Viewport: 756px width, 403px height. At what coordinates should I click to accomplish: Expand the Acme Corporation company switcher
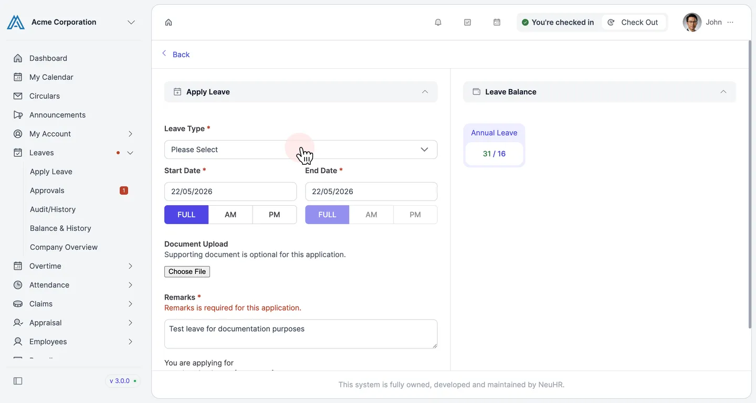131,22
